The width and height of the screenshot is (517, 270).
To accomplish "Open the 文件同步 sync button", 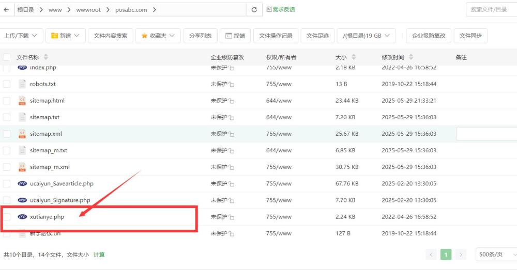I will click(x=470, y=36).
